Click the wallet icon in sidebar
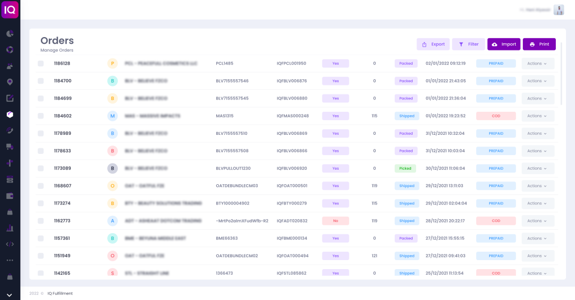The image size is (575, 300). tap(10, 196)
